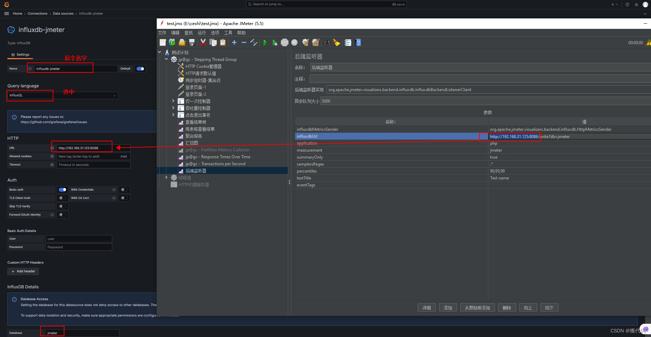Open the JMeter 工具 menu
651x337 pixels.
pos(228,33)
